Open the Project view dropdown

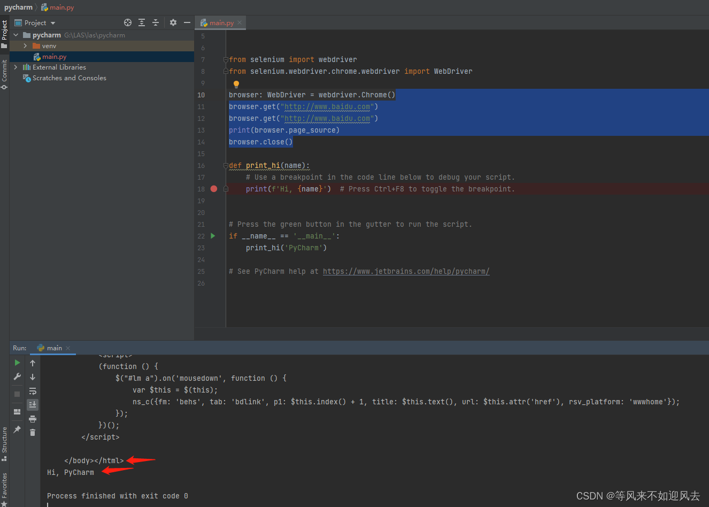click(53, 23)
